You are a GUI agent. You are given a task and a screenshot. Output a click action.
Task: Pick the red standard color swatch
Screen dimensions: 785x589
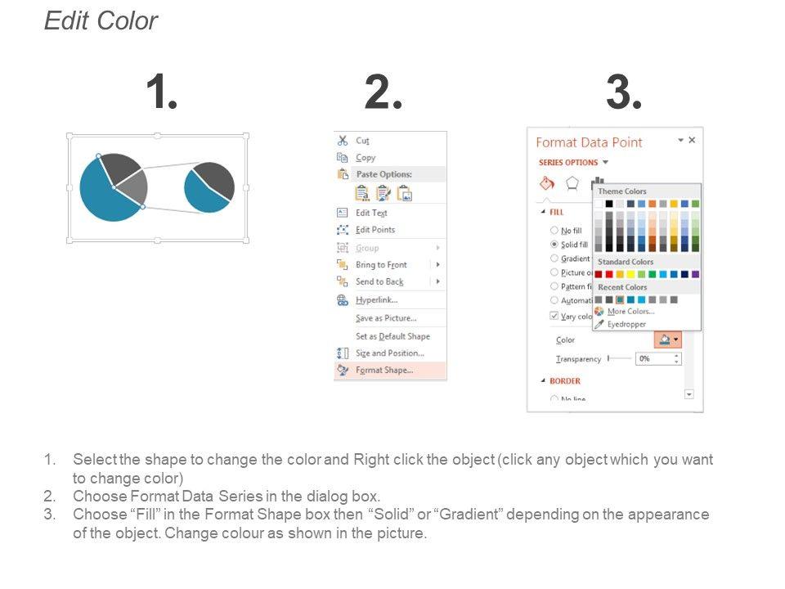coord(609,274)
